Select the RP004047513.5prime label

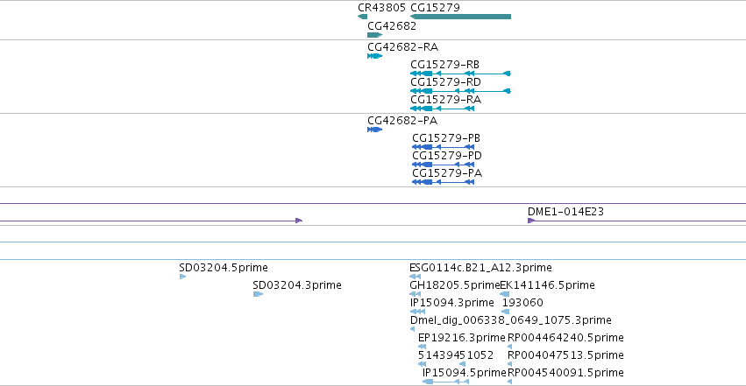(565, 355)
